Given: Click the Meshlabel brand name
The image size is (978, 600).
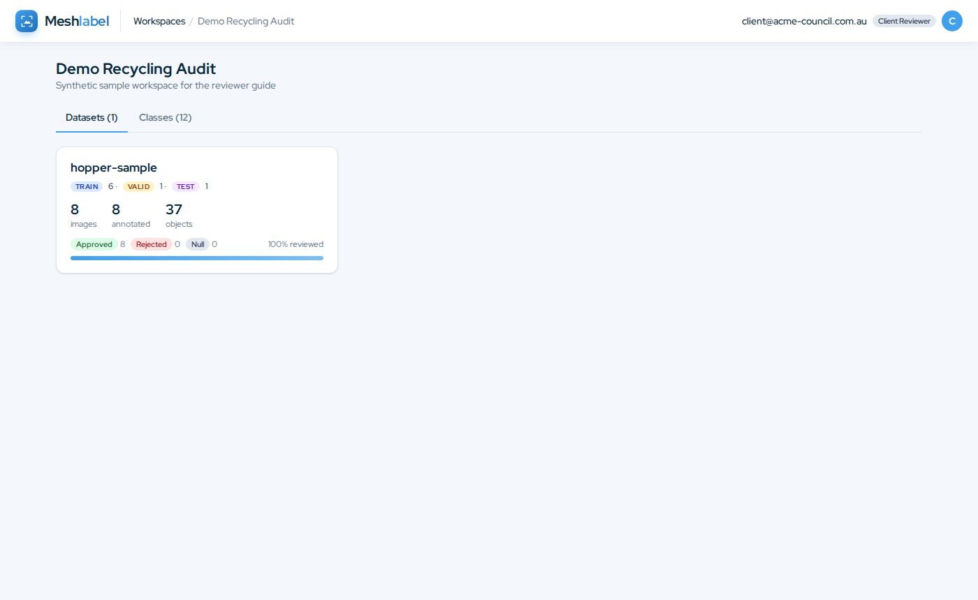Looking at the screenshot, I should [77, 21].
